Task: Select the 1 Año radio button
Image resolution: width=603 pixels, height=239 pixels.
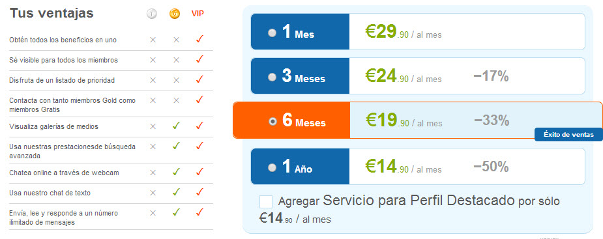Action: click(x=272, y=167)
